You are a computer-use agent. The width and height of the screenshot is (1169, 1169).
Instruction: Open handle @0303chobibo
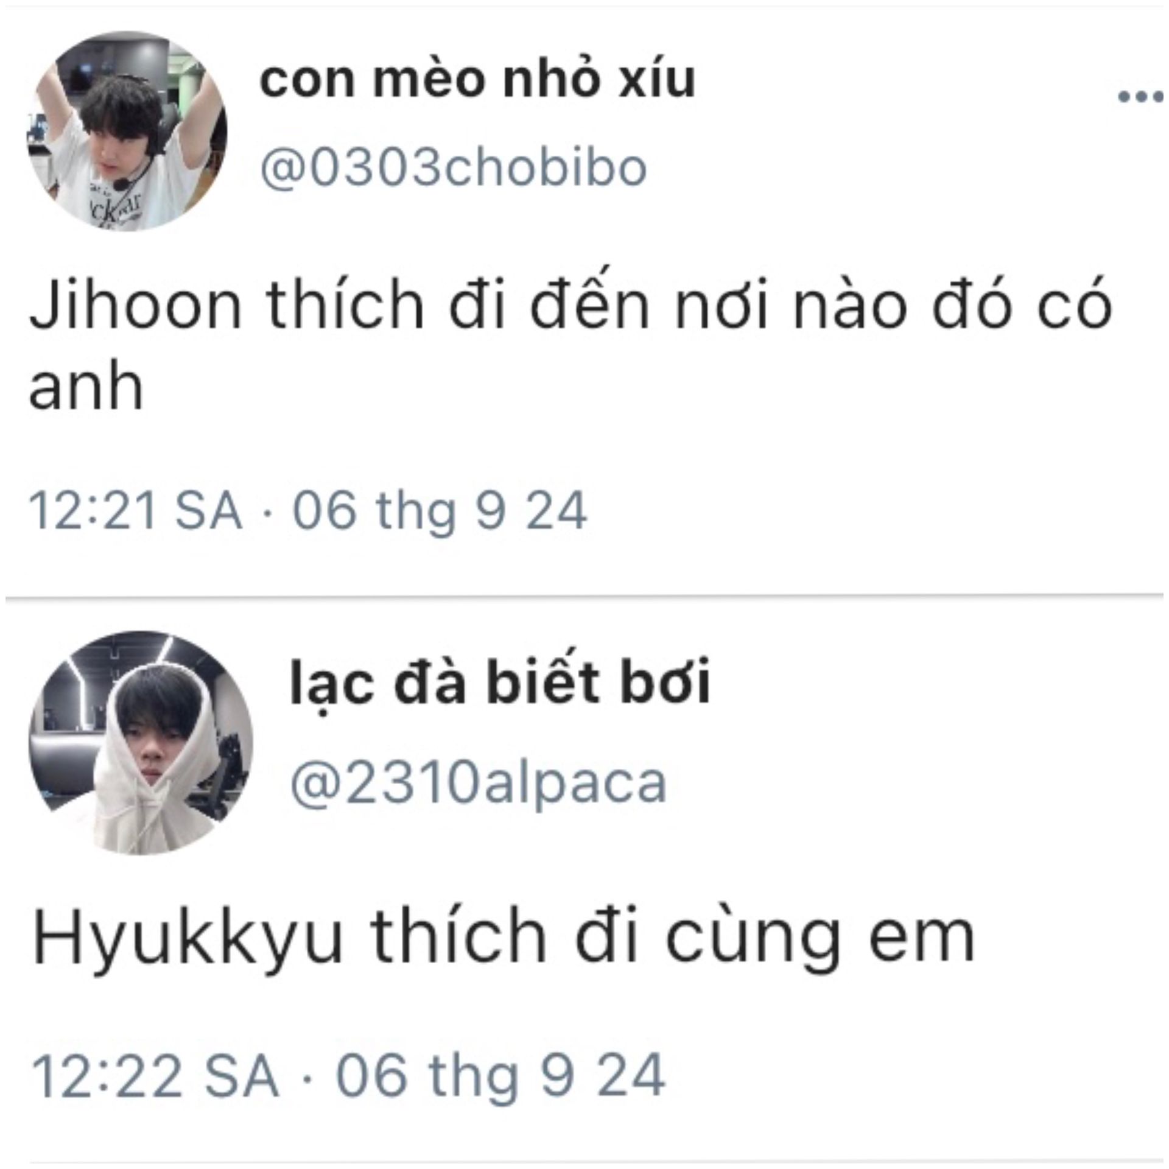click(453, 167)
